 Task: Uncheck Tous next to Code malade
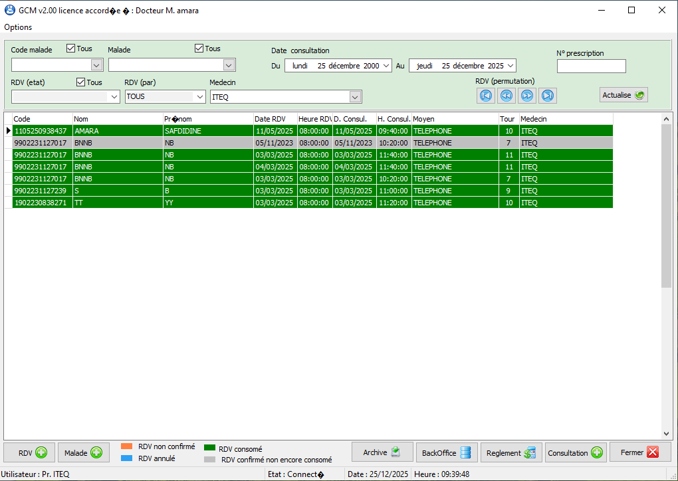[71, 48]
